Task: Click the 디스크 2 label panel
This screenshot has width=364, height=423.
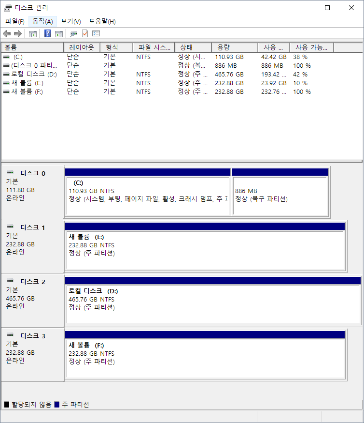Action: pos(32,300)
